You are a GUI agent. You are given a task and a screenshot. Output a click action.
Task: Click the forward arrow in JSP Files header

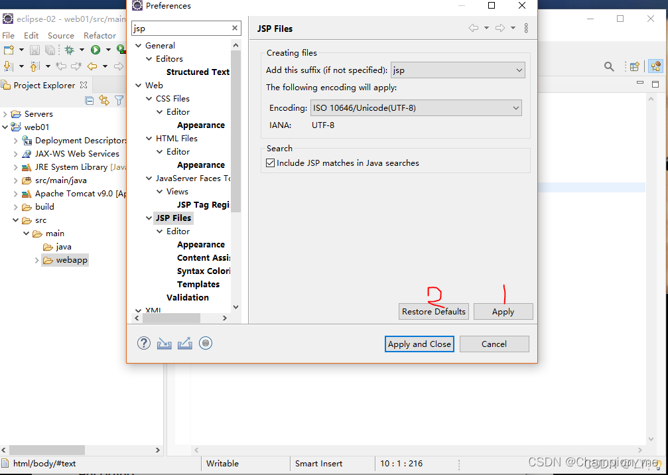click(500, 28)
